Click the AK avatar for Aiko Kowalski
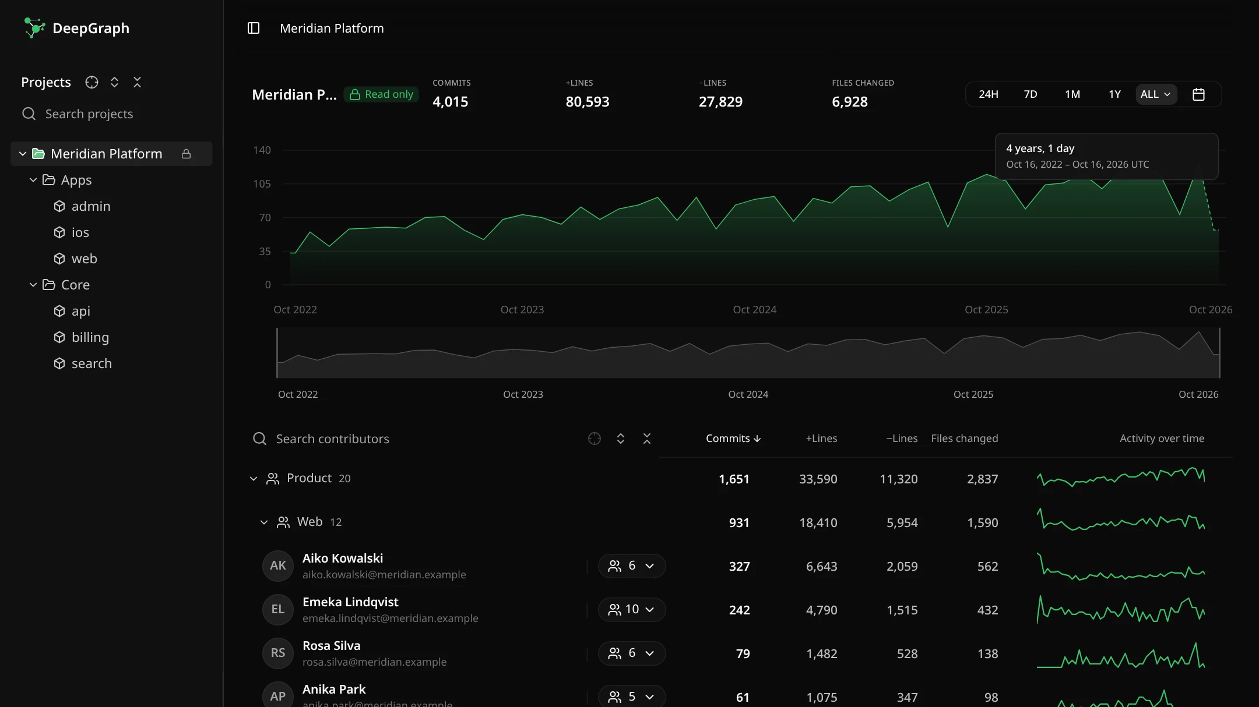The image size is (1259, 707). click(x=278, y=566)
